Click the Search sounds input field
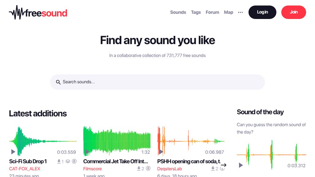The image size is (315, 177). [x=157, y=82]
